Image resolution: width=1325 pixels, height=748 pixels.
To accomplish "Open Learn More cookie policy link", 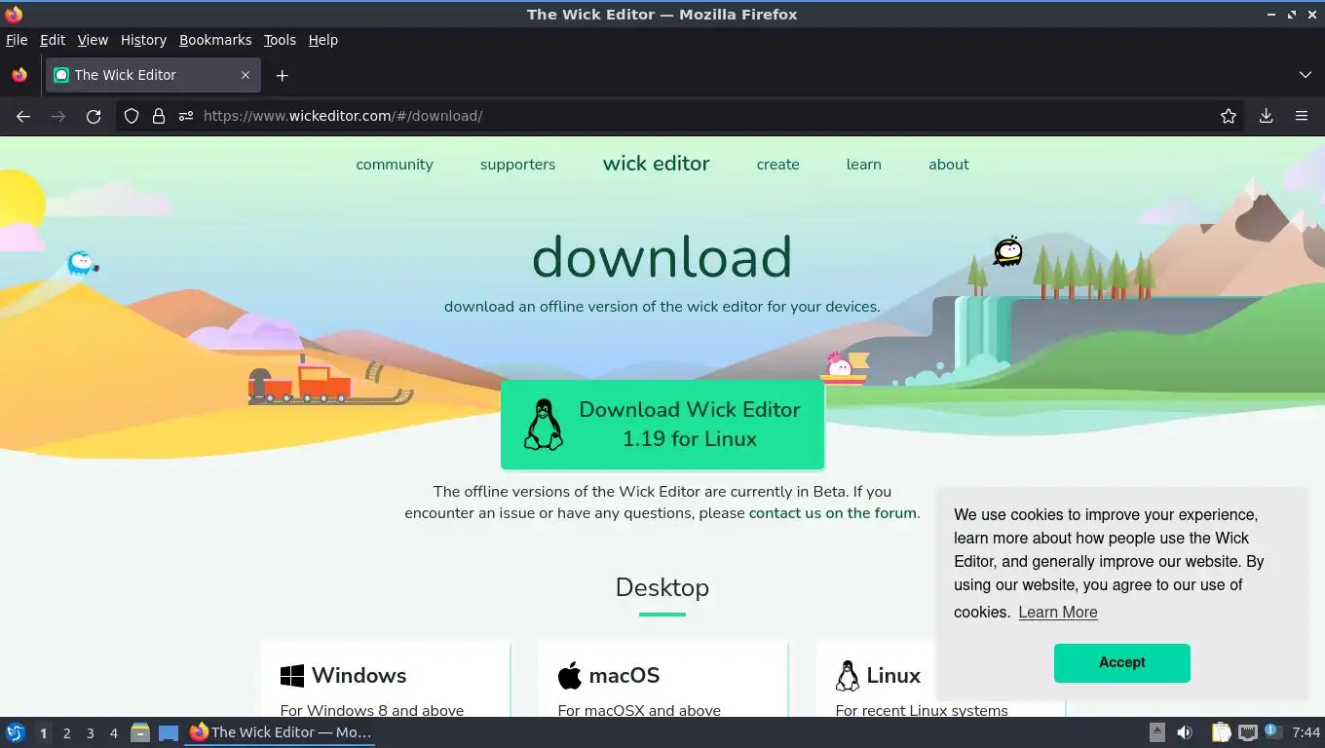I will [x=1058, y=613].
